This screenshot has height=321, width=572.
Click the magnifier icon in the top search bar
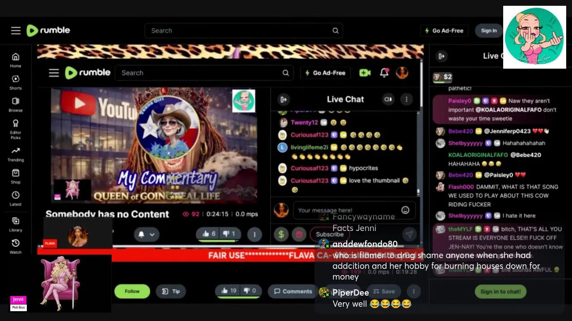click(335, 30)
